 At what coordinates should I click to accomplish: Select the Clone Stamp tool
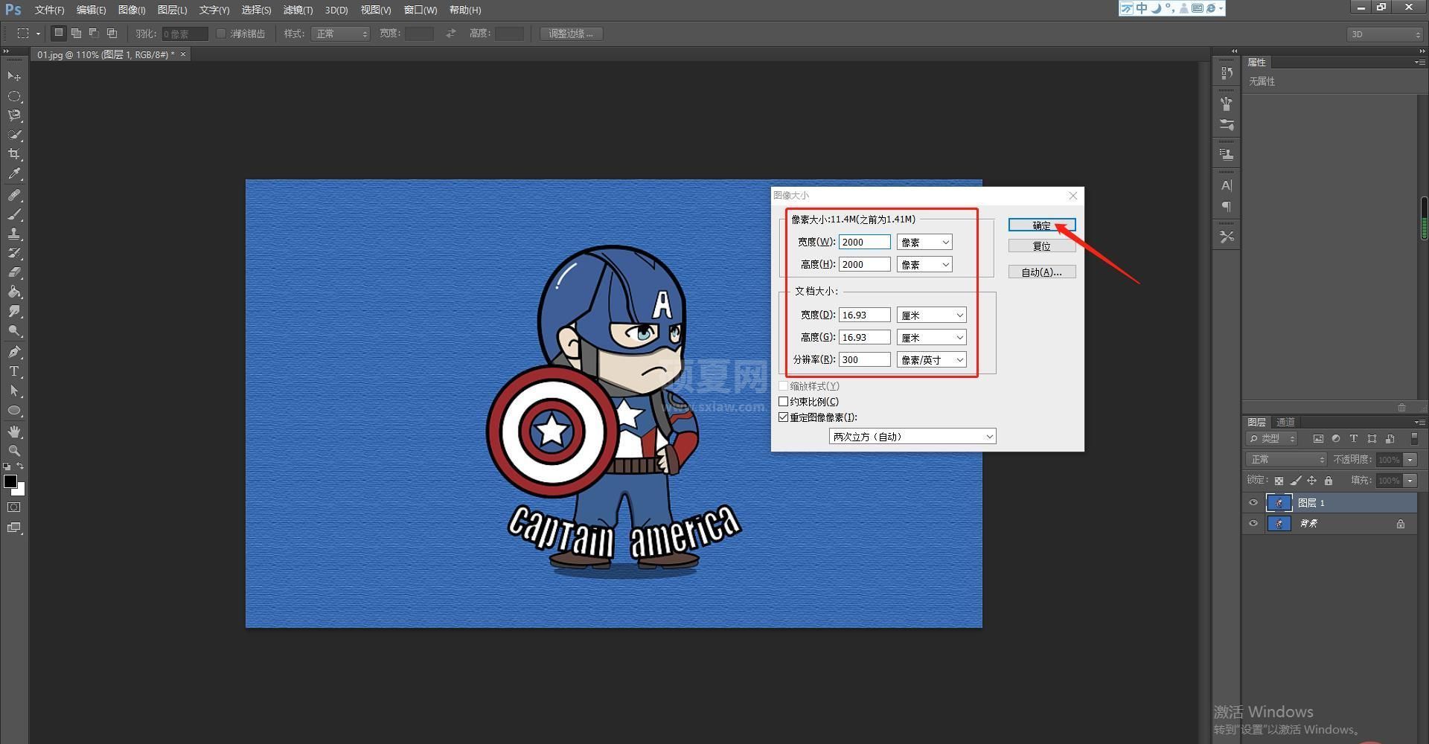click(14, 234)
